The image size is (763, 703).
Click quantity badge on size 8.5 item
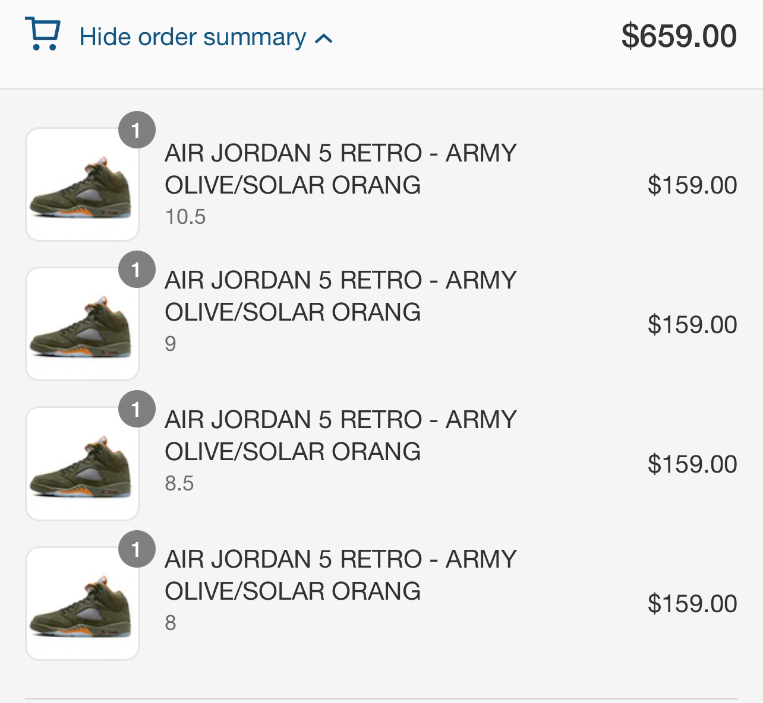pos(137,409)
